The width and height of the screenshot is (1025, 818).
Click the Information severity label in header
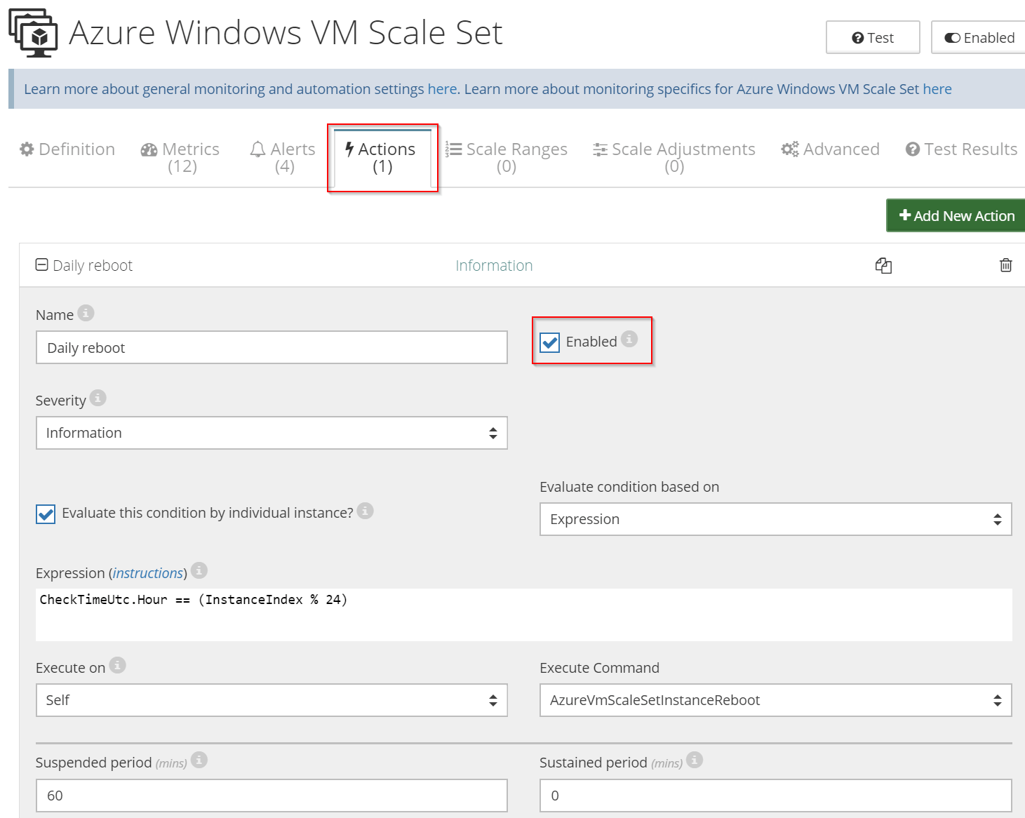pos(494,265)
